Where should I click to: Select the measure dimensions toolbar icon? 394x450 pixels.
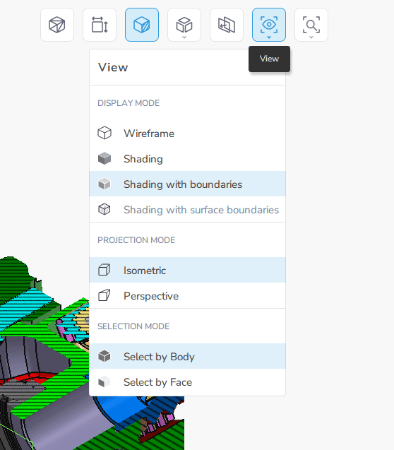pos(100,25)
